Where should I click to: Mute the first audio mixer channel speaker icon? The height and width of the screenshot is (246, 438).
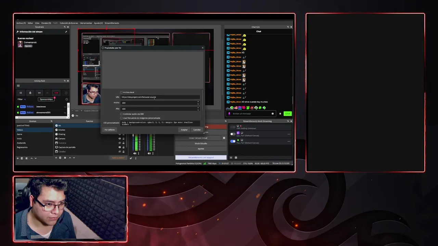tap(134, 153)
